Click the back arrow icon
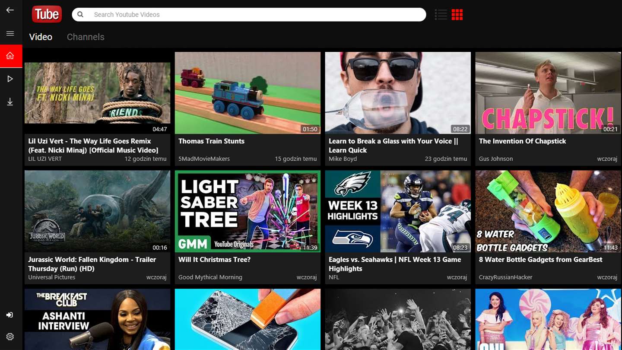Screen dimensions: 622x350 click(x=10, y=10)
